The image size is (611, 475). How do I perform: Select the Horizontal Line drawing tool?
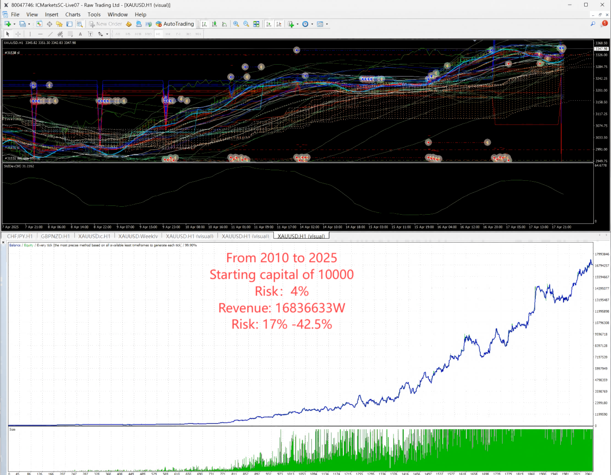40,34
